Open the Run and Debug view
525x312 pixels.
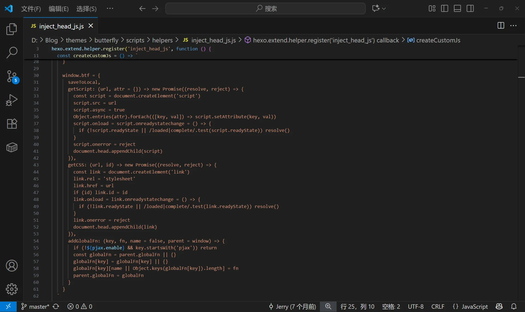(11, 100)
